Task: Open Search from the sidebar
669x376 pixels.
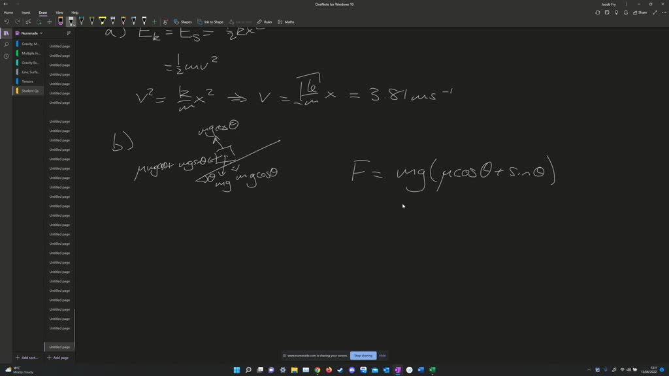Action: pyautogui.click(x=6, y=44)
